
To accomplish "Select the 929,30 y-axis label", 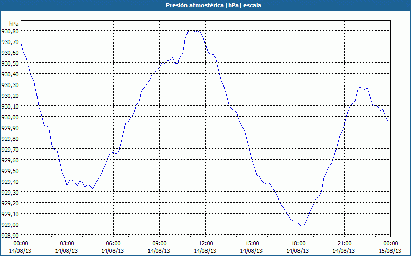I will pos(10,192).
